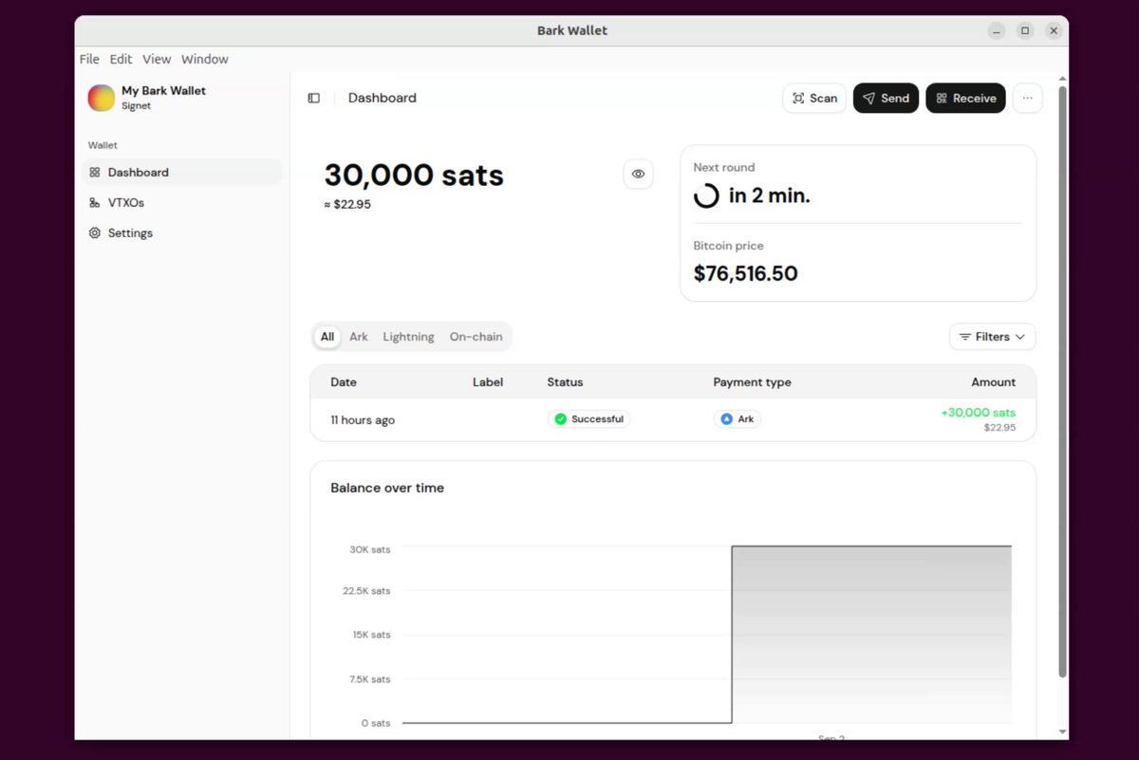The height and width of the screenshot is (760, 1139).
Task: Open the Filters dropdown
Action: 992,337
